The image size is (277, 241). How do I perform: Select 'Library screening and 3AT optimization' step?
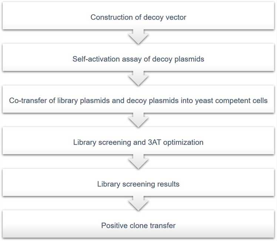coord(138,141)
